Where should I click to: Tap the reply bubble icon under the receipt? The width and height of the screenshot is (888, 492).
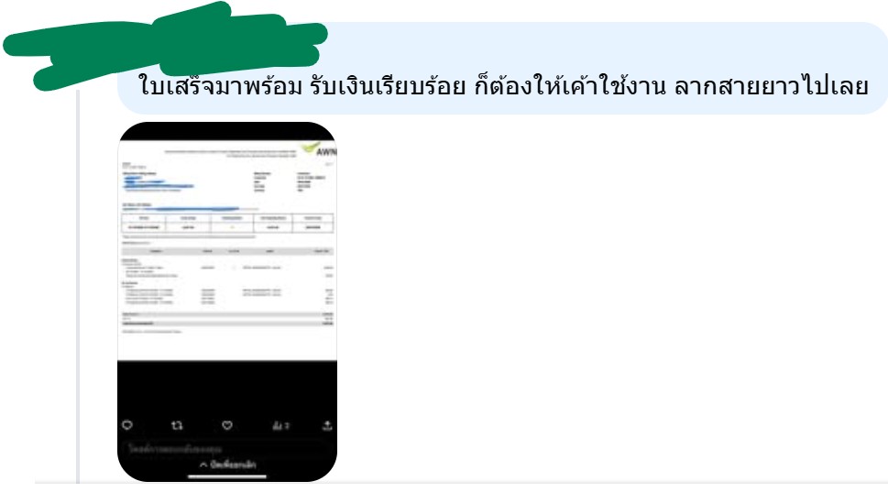click(127, 424)
